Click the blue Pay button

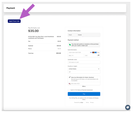point(84,94)
